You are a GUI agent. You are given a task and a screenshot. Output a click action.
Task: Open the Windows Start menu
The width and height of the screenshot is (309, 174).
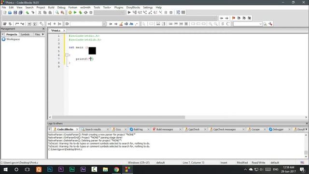5,170
